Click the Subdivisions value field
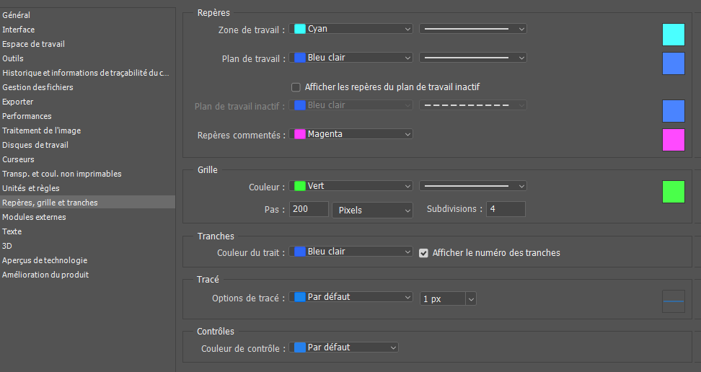The image size is (701, 372). pos(505,209)
